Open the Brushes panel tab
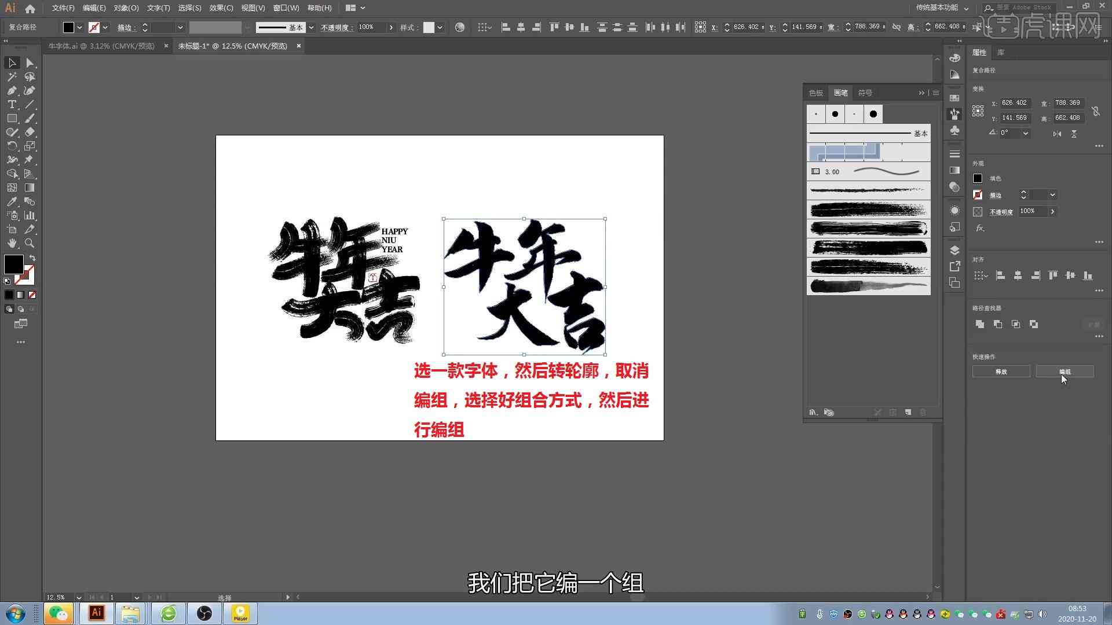This screenshot has height=625, width=1112. point(840,93)
